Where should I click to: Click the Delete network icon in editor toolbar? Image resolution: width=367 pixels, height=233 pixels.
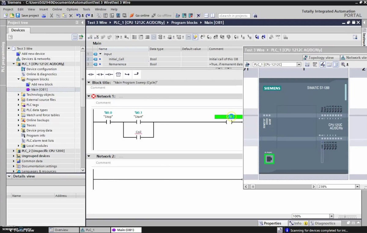pos(96,37)
